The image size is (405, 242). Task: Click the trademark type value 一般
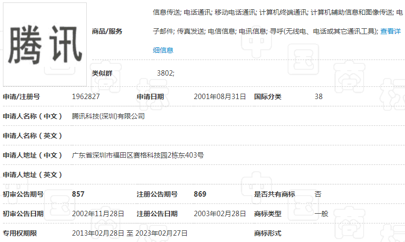[321, 214]
